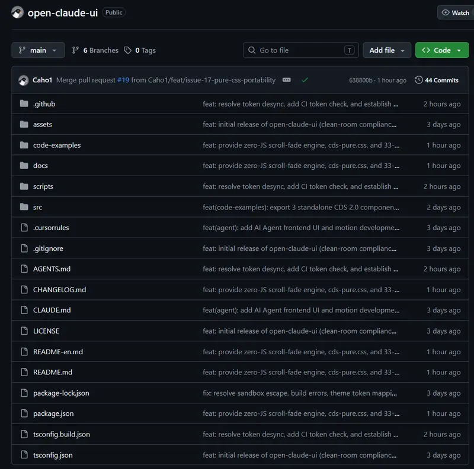This screenshot has width=474, height=469.
Task: Open the CLAUDE.md file
Action: (52, 310)
